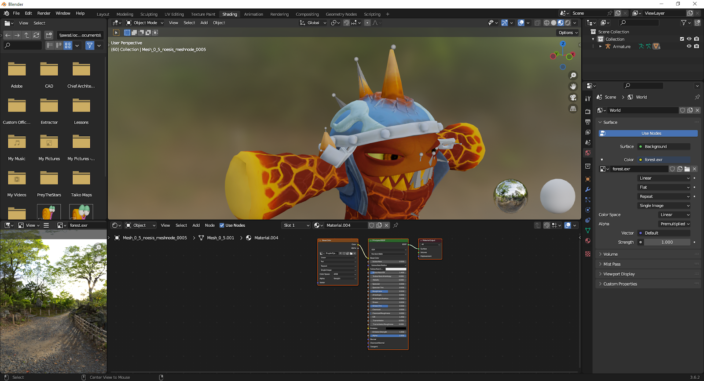Hide Collection in viewport via eye icon

(x=689, y=39)
